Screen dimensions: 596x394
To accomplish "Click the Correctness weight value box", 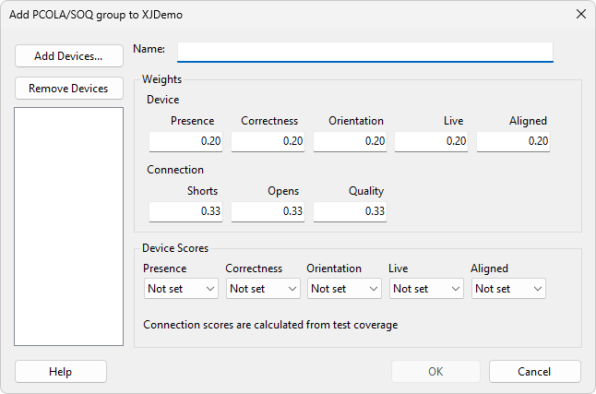I will click(x=268, y=141).
